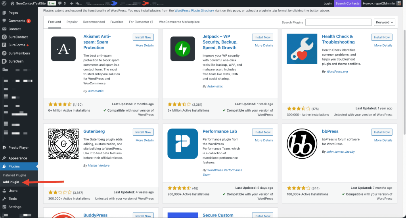406x218 pixels.
Task: Open the WooCommerce Marketplace tab
Action: point(179,22)
